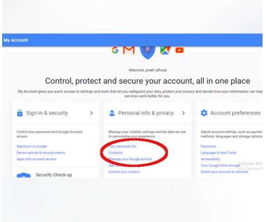
Task: Click the Google G logo icon
Action: click(x=115, y=50)
